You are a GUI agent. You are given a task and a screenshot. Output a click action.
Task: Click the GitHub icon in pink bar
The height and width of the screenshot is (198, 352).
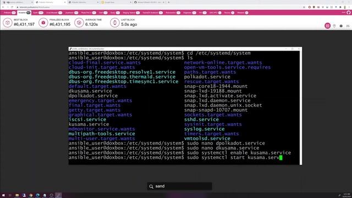(348, 13)
